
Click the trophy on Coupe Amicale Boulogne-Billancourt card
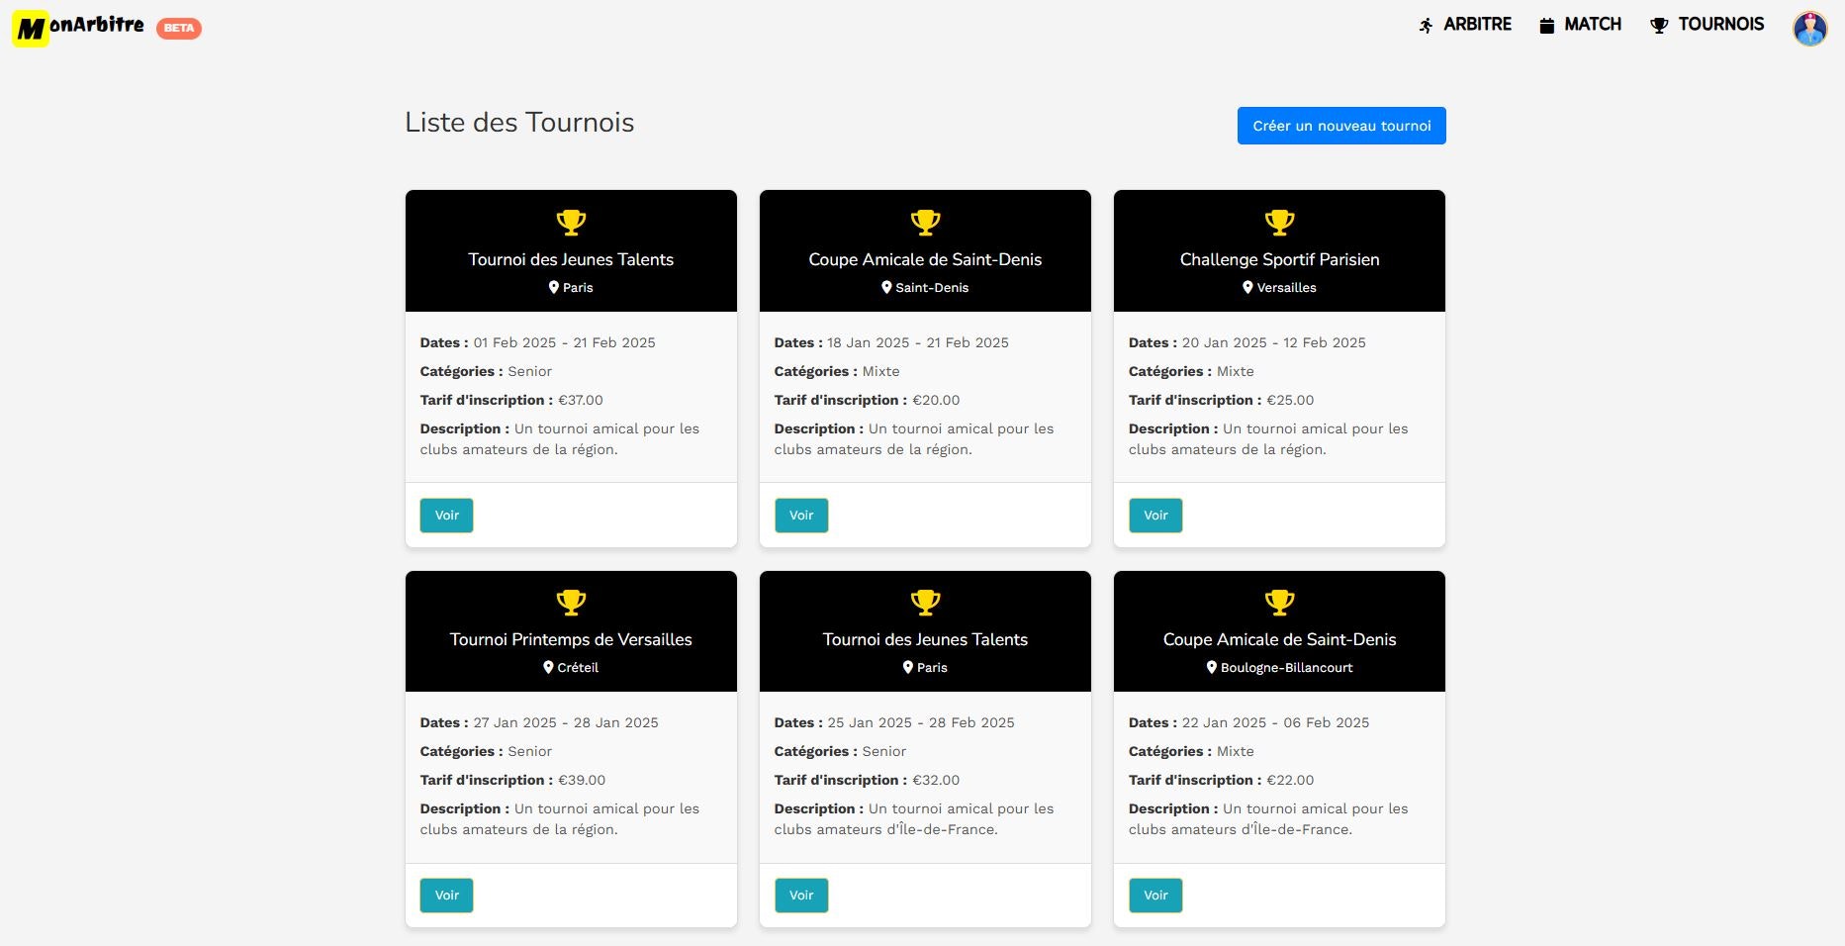coord(1279,603)
